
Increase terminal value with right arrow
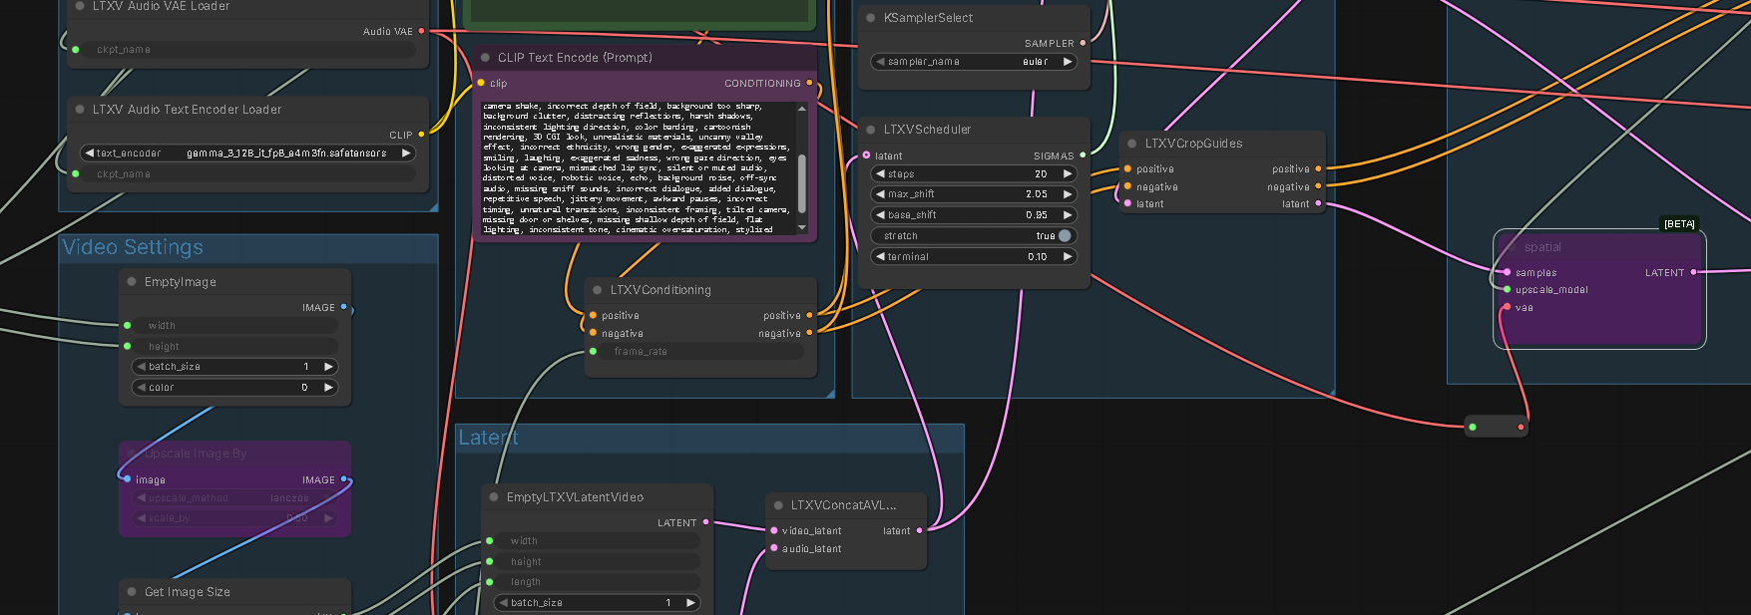coord(1068,256)
